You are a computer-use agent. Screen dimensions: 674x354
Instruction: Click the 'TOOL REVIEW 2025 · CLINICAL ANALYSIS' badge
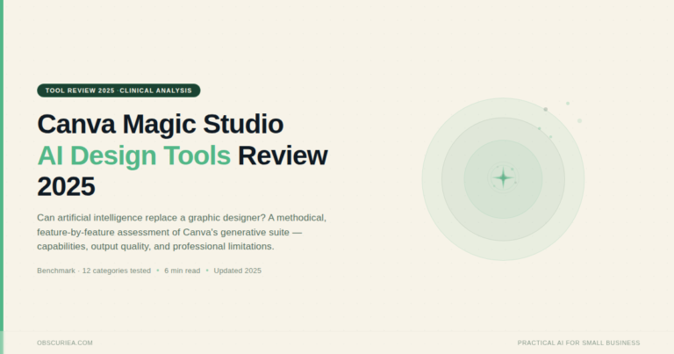point(118,90)
